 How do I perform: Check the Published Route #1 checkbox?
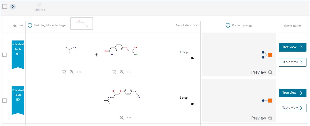[x=5, y=55]
